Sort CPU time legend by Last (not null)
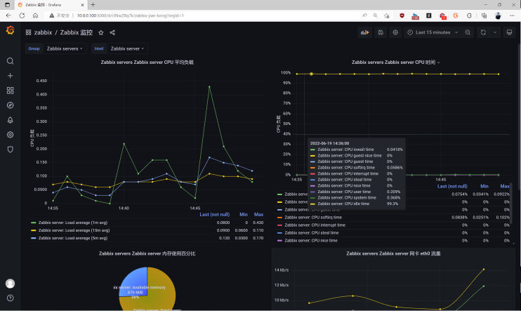The height and width of the screenshot is (311, 521). click(x=452, y=187)
